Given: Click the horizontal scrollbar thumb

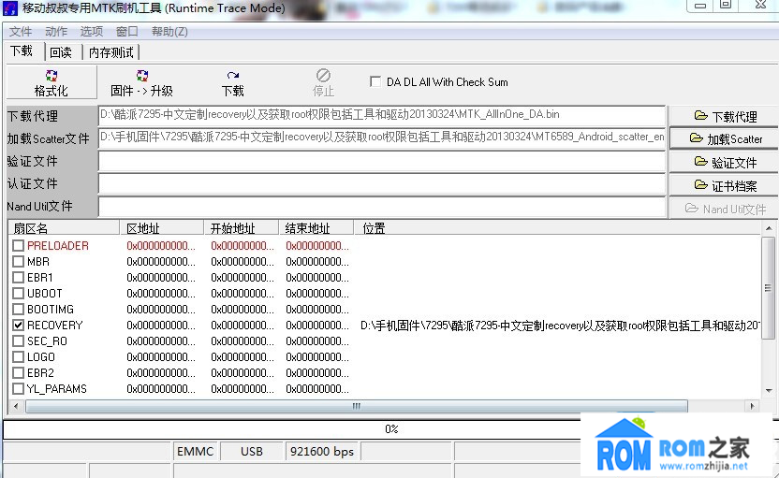Looking at the screenshot, I should click(356, 406).
